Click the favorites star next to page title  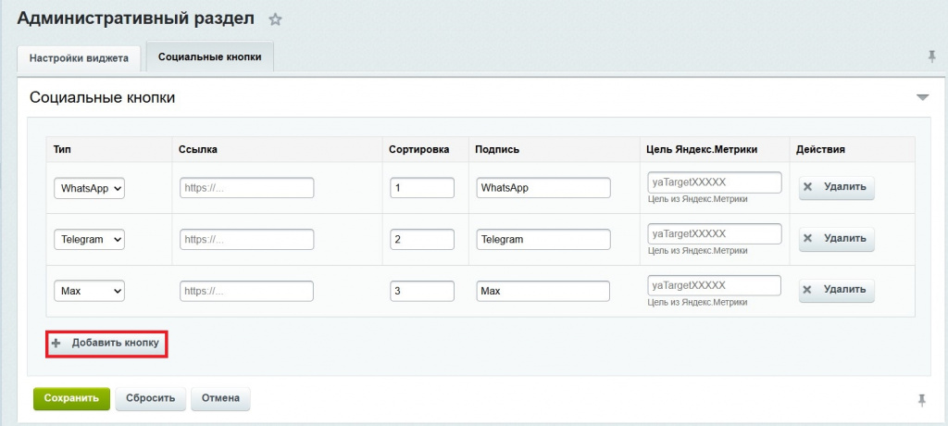pos(275,19)
